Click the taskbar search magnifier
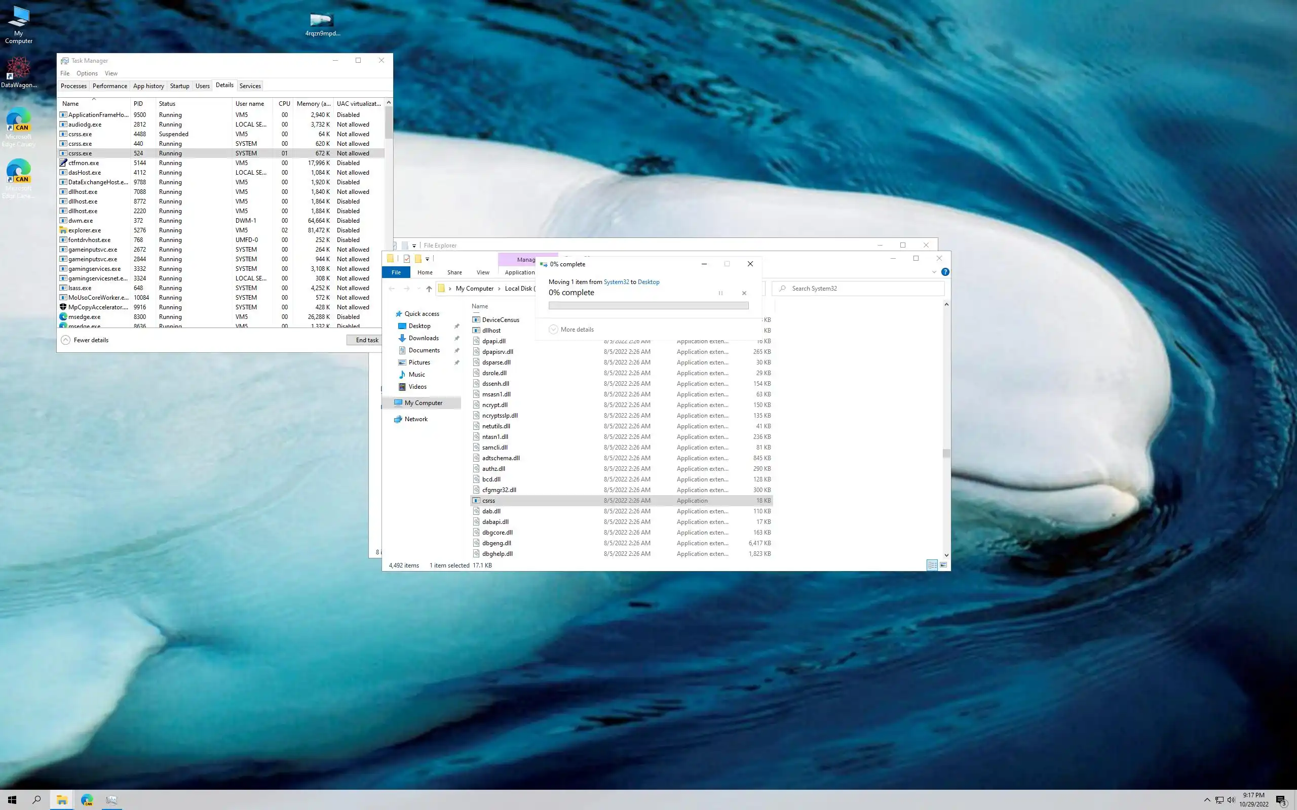The width and height of the screenshot is (1297, 810). coord(36,800)
